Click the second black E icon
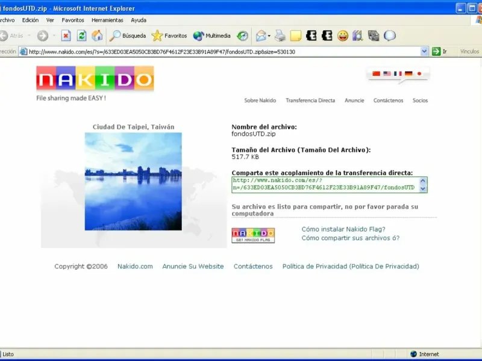482x361 pixels. [327, 36]
